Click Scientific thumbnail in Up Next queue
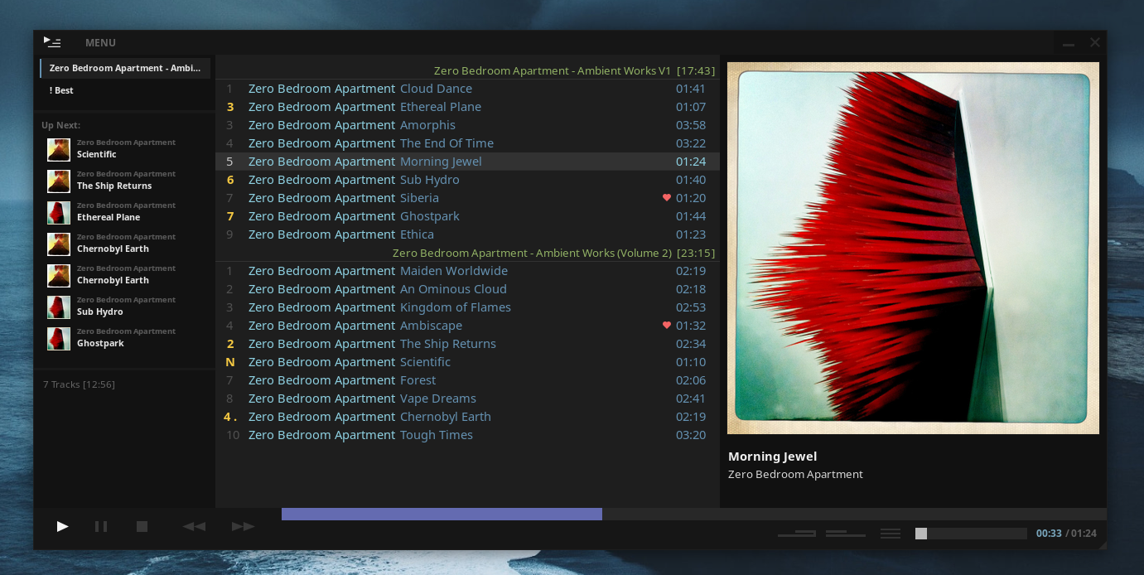Image resolution: width=1144 pixels, height=575 pixels. click(x=59, y=149)
